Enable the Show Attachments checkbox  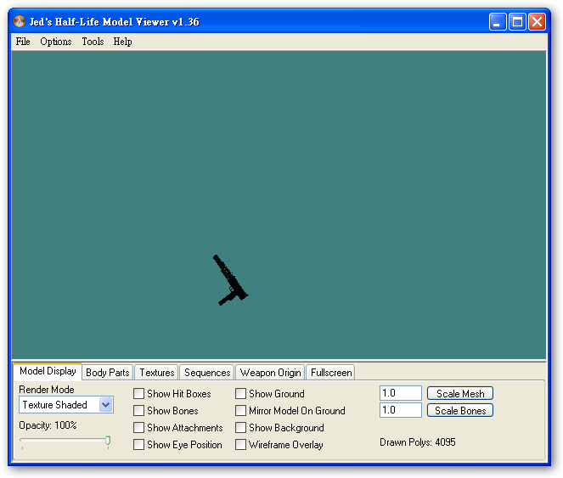coord(138,428)
